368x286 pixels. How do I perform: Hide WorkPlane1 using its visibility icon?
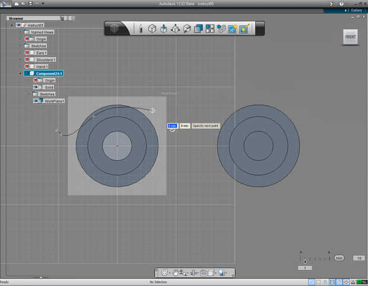point(36,101)
